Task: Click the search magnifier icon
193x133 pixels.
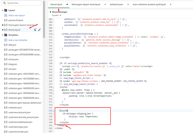Action: (4, 3)
